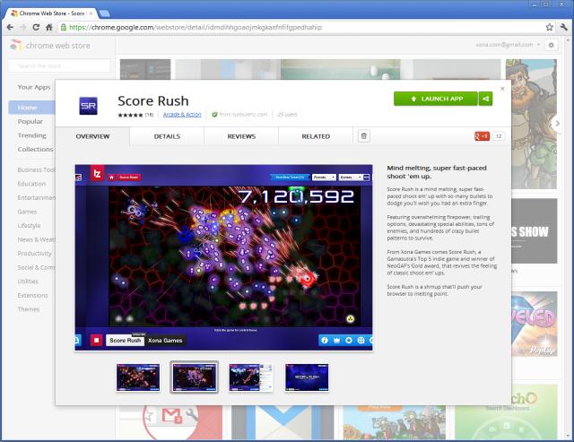
Task: Select the third screenshot thumbnail
Action: click(x=251, y=377)
